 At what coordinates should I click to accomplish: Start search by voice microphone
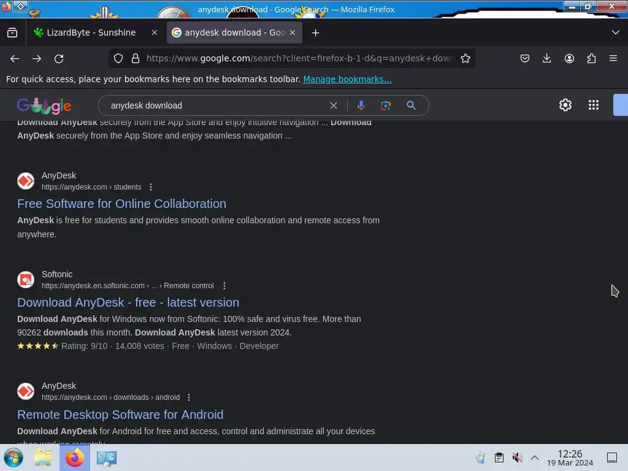(361, 105)
